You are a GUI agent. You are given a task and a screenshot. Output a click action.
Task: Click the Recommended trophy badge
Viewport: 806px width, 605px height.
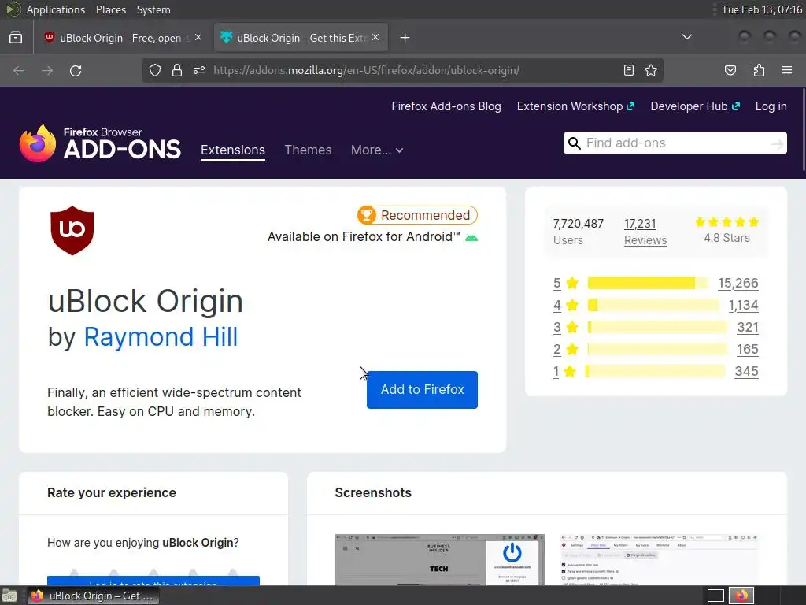(417, 215)
